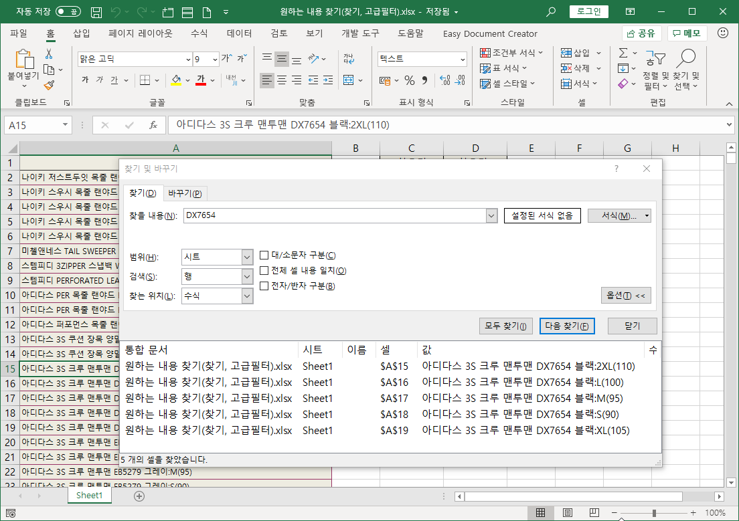Open the 삽입 (Insert) ribbon tab
Viewport: 739px width, 521px height.
click(82, 33)
